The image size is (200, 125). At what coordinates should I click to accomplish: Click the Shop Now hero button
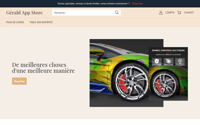[19, 81]
